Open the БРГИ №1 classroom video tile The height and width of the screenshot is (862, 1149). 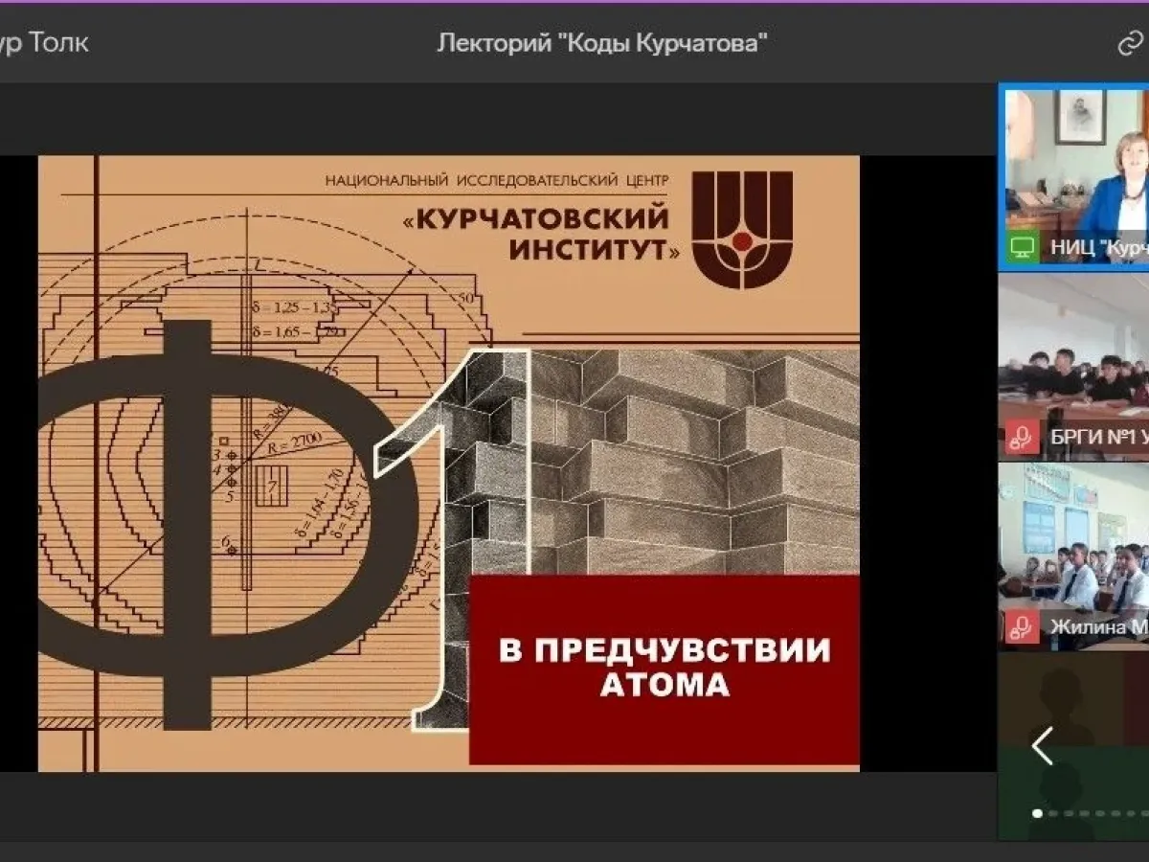[1074, 365]
